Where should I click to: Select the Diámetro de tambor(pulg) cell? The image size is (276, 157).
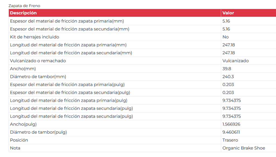point(115,132)
